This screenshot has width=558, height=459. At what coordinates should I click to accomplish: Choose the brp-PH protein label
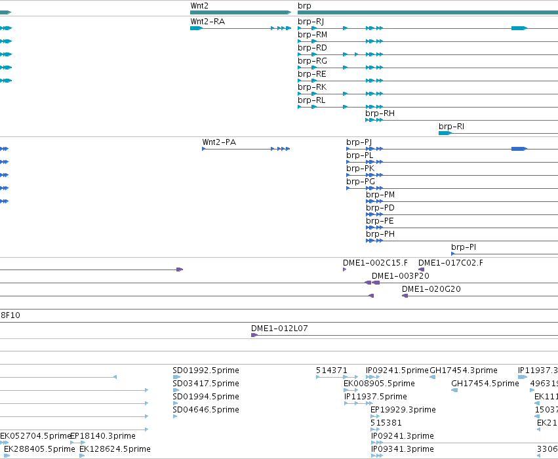380,235
